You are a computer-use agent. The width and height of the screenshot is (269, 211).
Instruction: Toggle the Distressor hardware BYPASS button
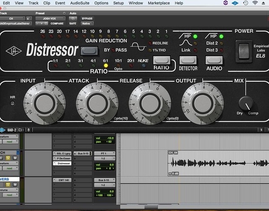(89, 51)
